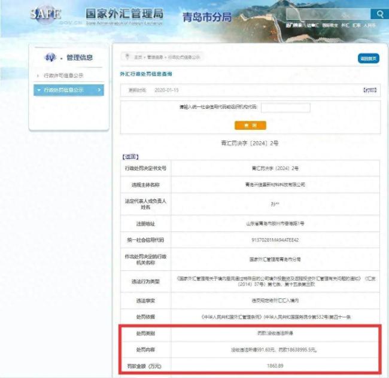Go to 主页 via the breadcrumb
The image size is (389, 378).
pos(138,57)
